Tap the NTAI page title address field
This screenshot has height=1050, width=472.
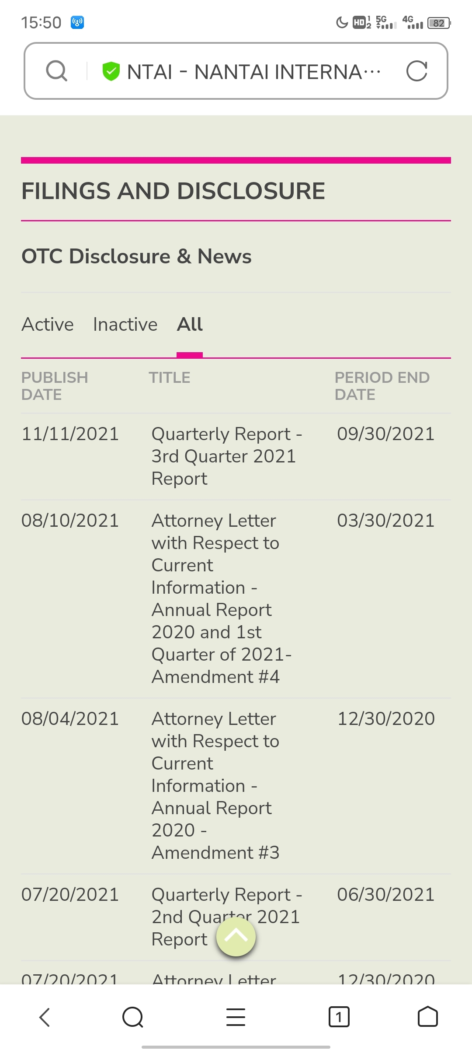coord(254,72)
